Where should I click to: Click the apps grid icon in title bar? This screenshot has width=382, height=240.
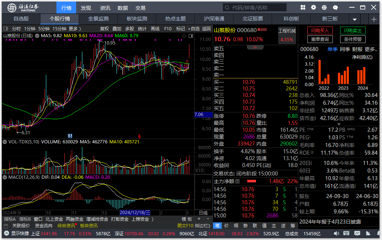303,7
